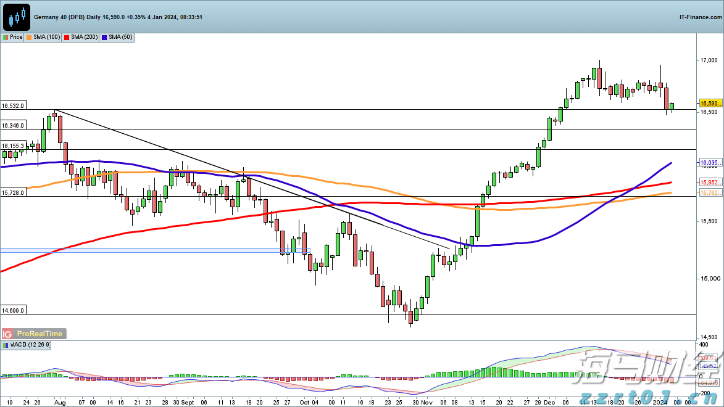Click the 16,035 SMA 50 value tag
Screen dimensions: 724x407
pyautogui.click(x=710, y=163)
